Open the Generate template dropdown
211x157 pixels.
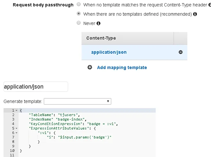click(77, 101)
